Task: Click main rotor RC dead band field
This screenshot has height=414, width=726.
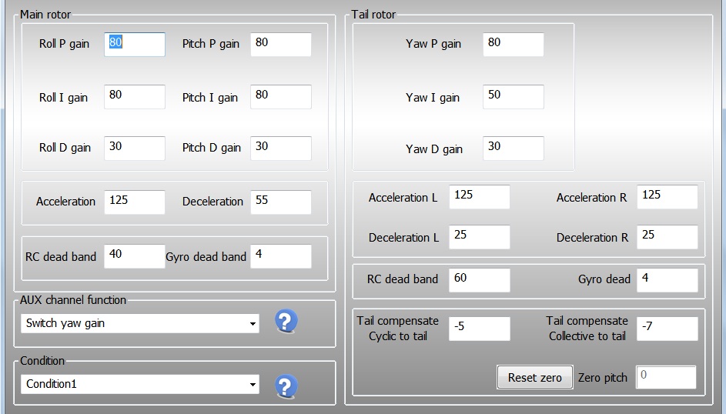Action: [x=135, y=255]
